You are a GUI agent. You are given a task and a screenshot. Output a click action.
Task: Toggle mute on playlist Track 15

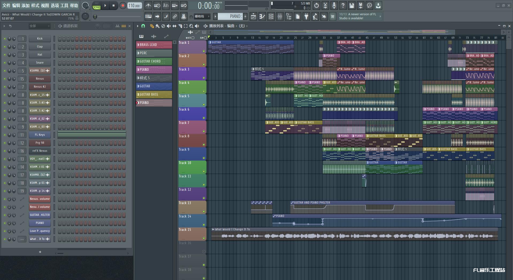[x=204, y=238]
